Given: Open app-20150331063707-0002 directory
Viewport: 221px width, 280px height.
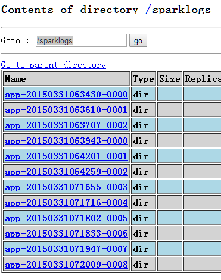Looking at the screenshot, I should point(67,125).
